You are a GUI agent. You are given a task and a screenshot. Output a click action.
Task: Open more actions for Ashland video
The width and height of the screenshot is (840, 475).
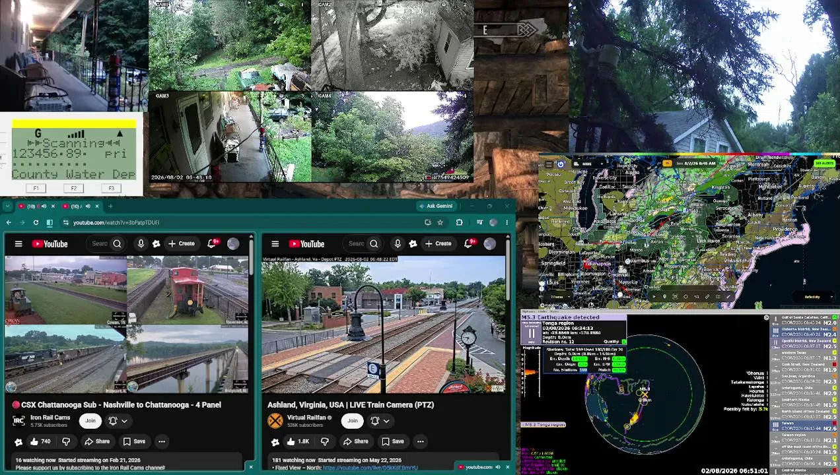[x=420, y=441]
